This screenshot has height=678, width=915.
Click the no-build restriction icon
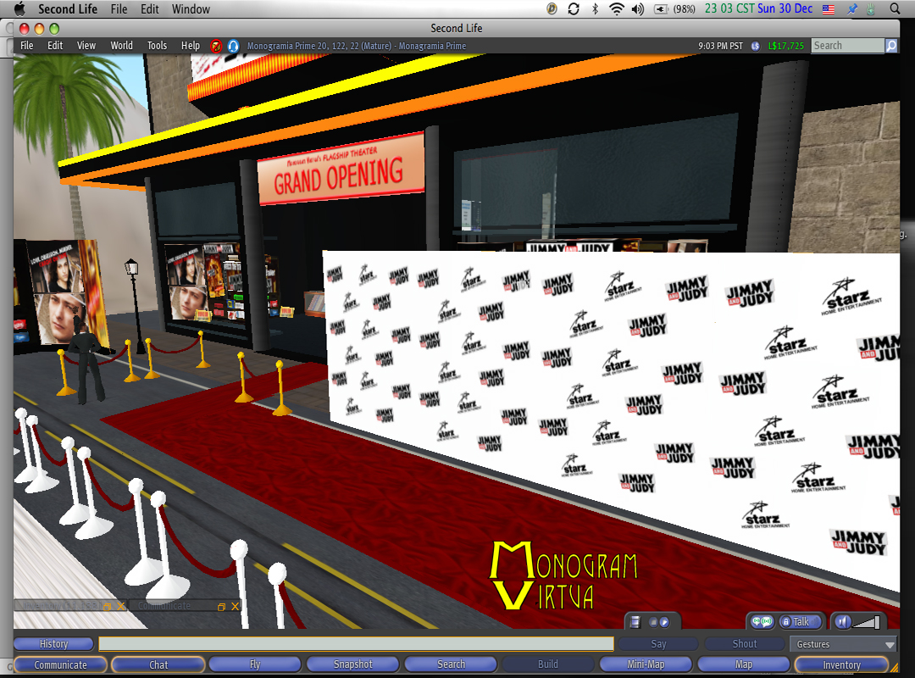click(217, 46)
